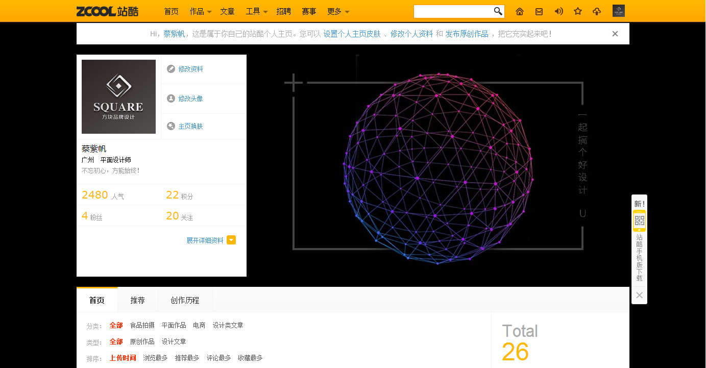The width and height of the screenshot is (706, 368).
Task: Open the 更多 navigation item
Action: (x=334, y=11)
